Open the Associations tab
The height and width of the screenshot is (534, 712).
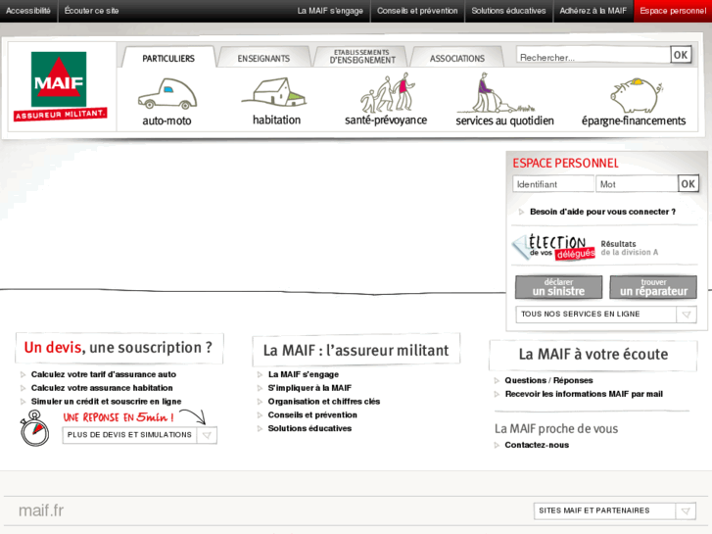[456, 58]
